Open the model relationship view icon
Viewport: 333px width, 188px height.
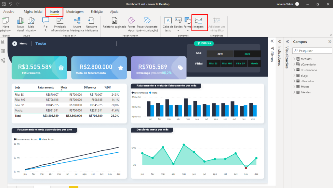coord(3,60)
